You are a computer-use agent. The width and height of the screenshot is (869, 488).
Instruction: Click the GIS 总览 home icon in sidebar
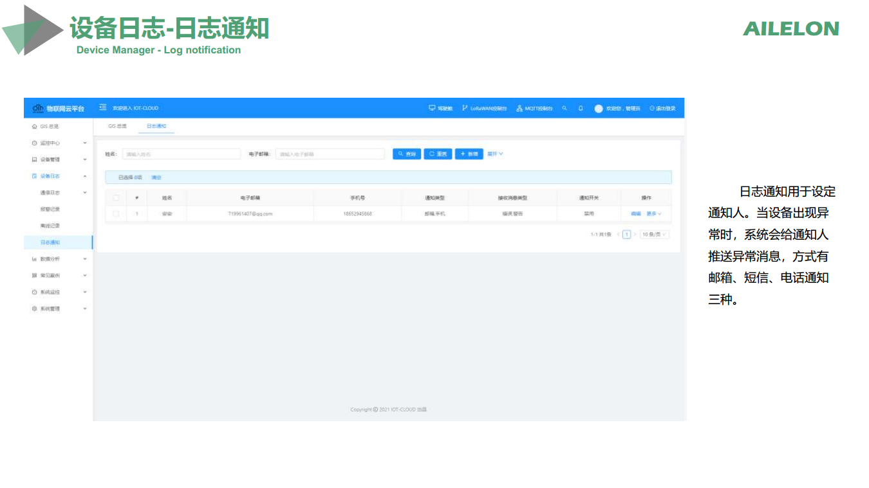coord(35,127)
